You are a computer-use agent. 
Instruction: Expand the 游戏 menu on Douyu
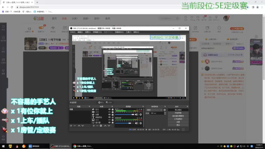[x=97, y=19]
